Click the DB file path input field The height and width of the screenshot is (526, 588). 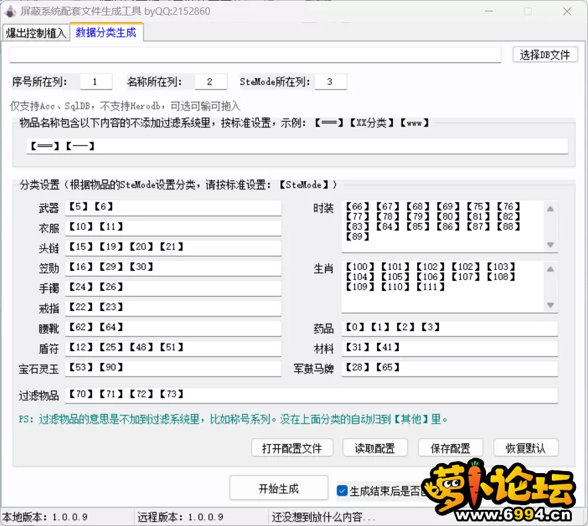coord(255,55)
